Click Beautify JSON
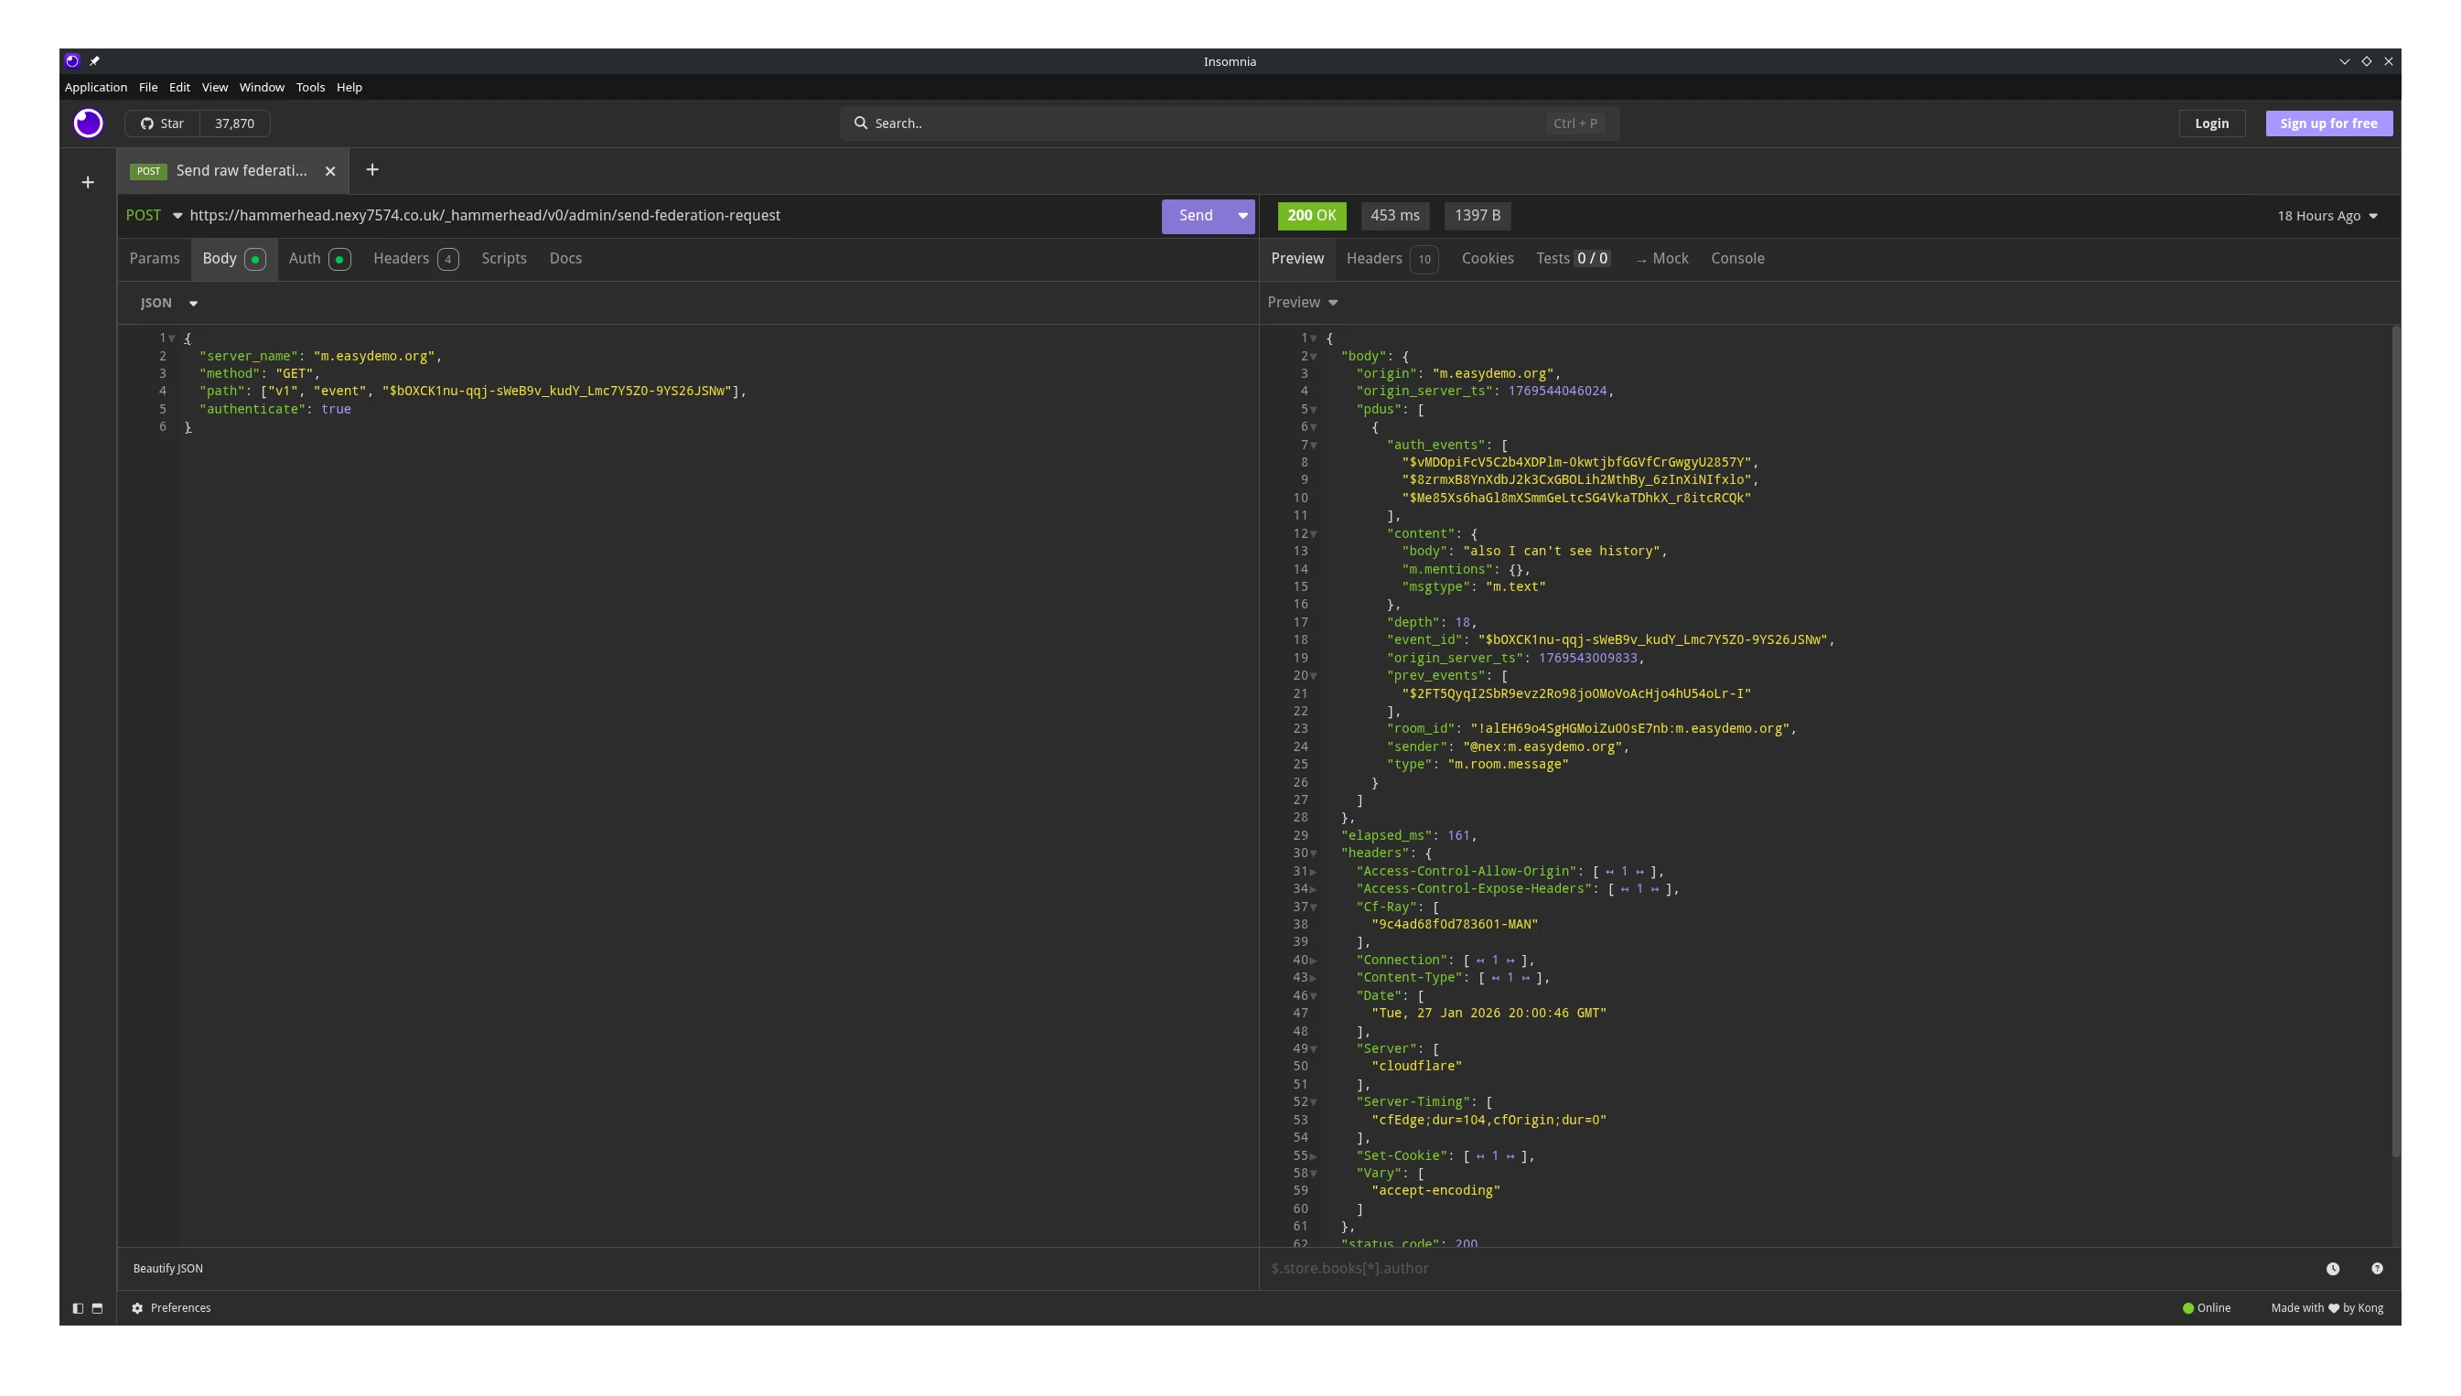The image size is (2461, 1396). 167,1268
